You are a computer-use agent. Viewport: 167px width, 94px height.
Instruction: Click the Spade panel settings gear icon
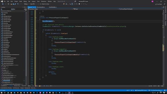(26, 9)
